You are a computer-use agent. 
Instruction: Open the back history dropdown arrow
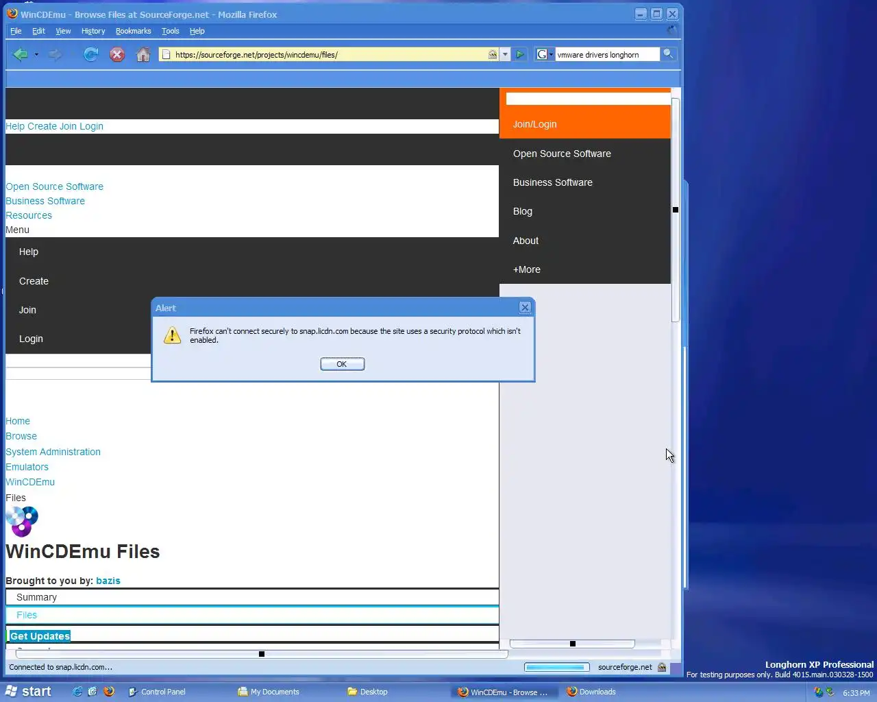36,55
